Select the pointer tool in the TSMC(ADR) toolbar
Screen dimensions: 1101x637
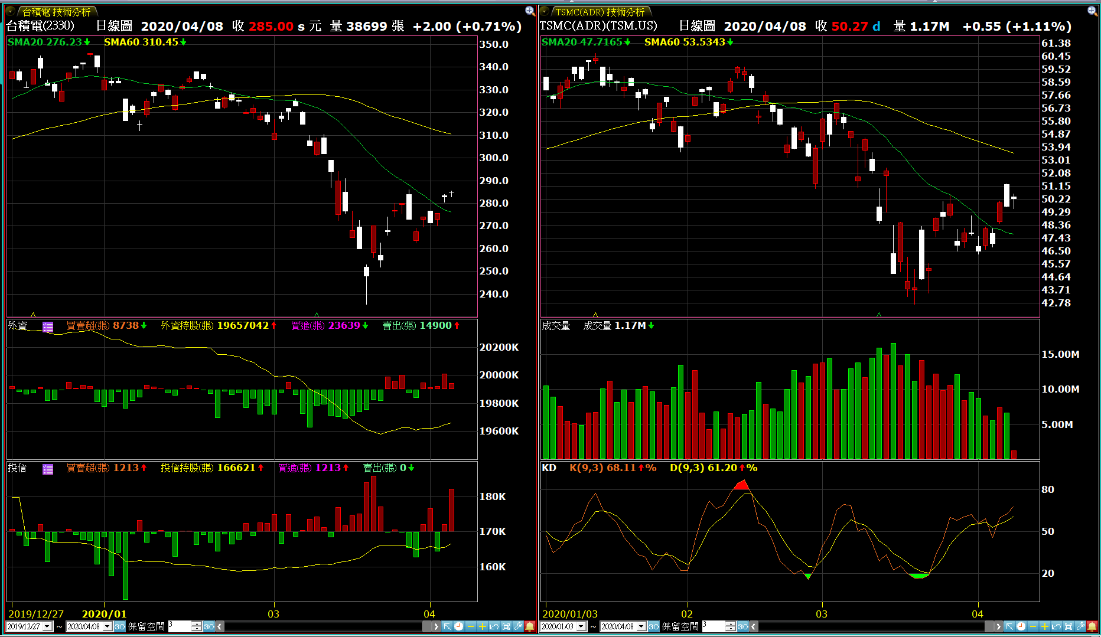coord(1009,626)
